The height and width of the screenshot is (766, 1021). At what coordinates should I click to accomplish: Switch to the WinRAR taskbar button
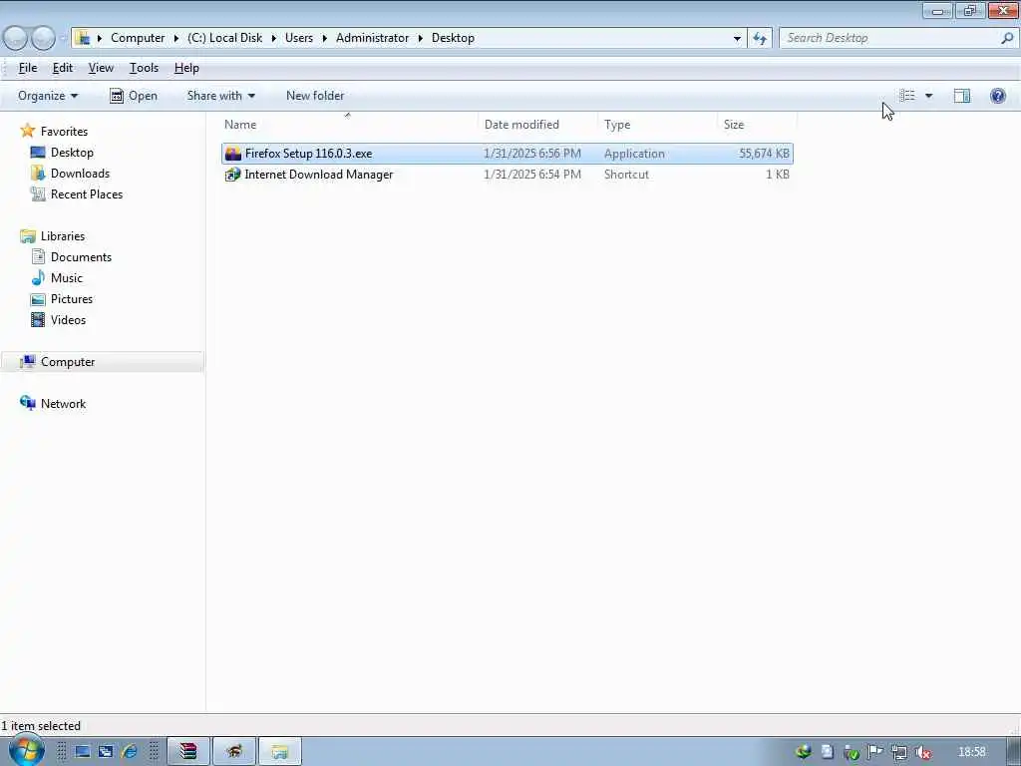[x=188, y=752]
